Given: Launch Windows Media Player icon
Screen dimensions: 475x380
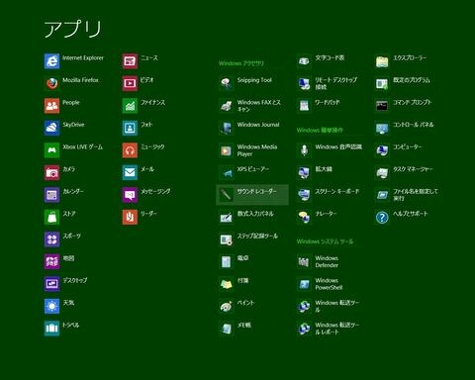Looking at the screenshot, I should tap(227, 150).
